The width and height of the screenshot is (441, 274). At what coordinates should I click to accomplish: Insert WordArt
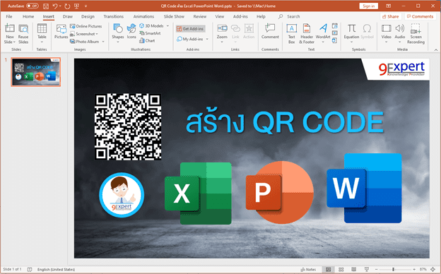pyautogui.click(x=323, y=33)
